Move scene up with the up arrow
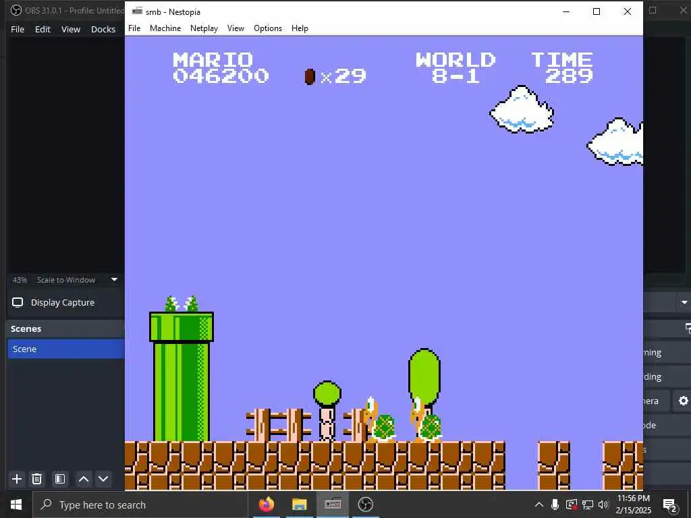 (x=83, y=479)
